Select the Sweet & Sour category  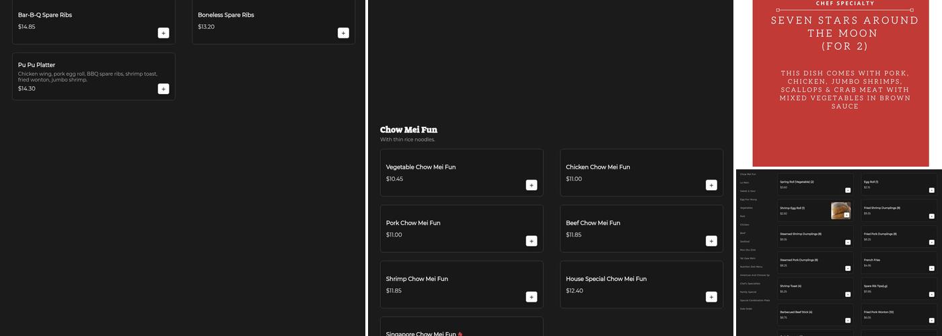pos(748,191)
